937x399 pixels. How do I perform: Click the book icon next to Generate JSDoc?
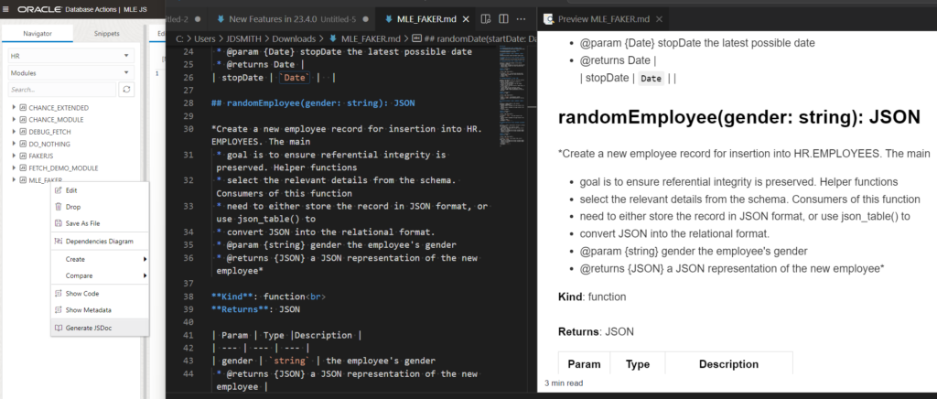coord(59,328)
